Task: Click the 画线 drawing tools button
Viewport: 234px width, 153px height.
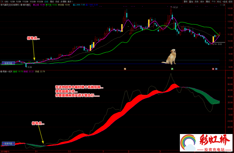Action: click(208, 2)
